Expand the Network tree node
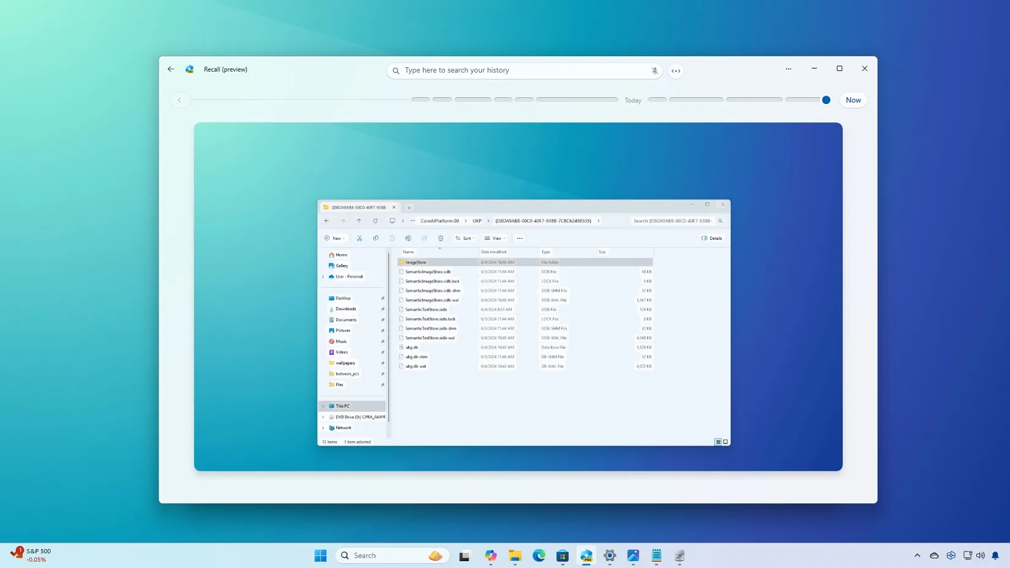The image size is (1010, 568). 323,428
